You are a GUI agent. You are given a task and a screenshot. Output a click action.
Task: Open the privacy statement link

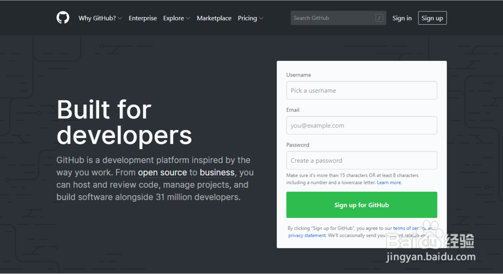point(307,235)
